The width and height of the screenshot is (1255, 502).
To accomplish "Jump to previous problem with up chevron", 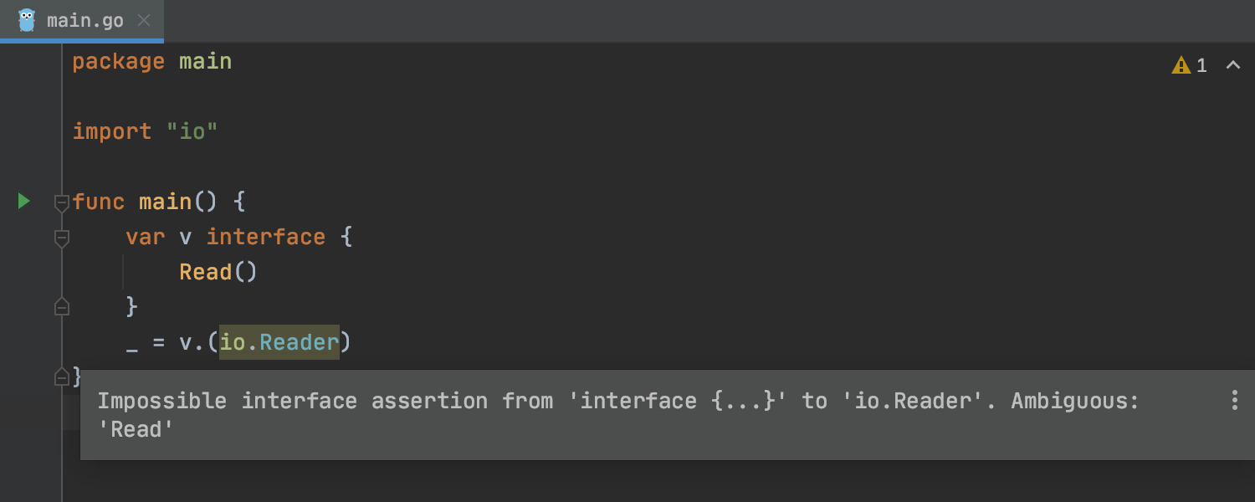I will (x=1232, y=65).
